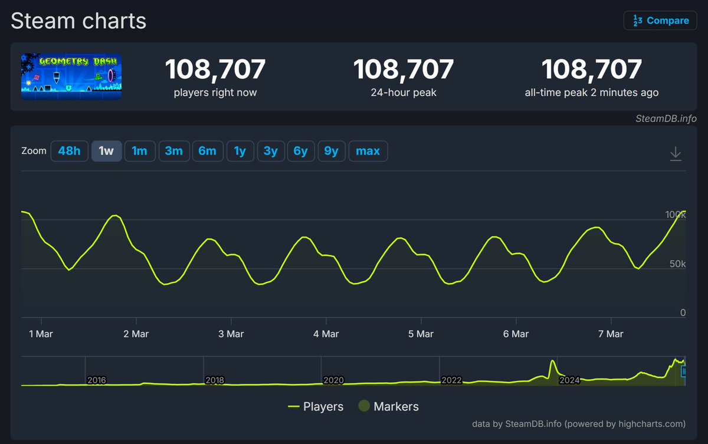Click the 100k y-axis label
Screen dimensions: 708x444
click(676, 215)
